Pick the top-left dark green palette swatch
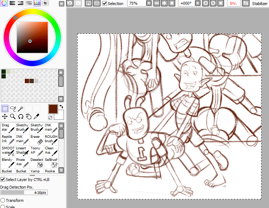Viewport: 269px width, 208px height. tap(4, 72)
